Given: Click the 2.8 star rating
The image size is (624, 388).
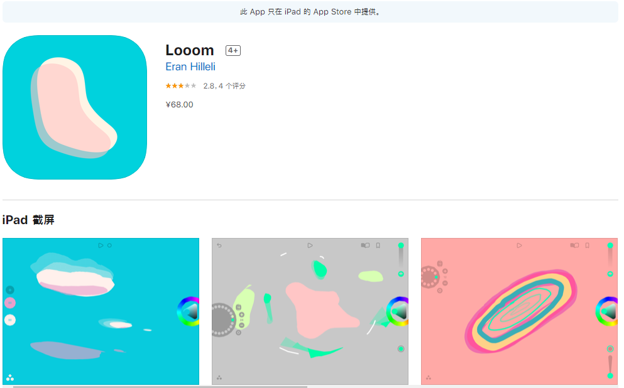Looking at the screenshot, I should click(181, 86).
